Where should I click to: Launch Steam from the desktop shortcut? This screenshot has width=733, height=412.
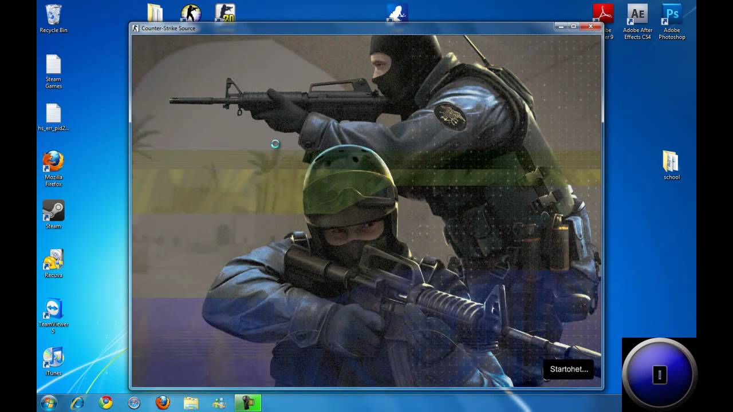click(x=53, y=215)
